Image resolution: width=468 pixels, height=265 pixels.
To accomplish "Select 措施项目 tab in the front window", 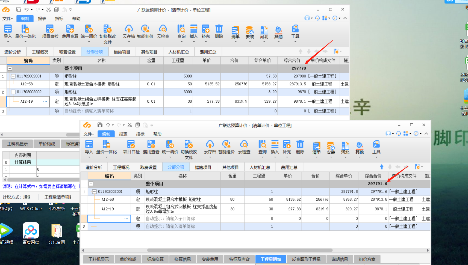I will 203,167.
